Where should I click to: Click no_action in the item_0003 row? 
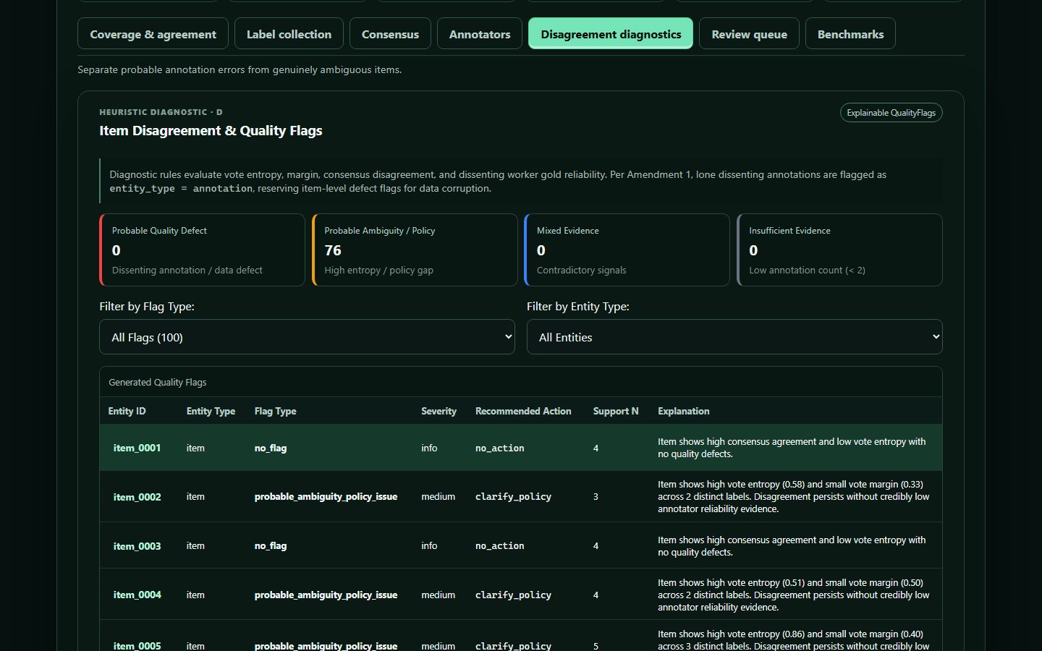coord(499,546)
